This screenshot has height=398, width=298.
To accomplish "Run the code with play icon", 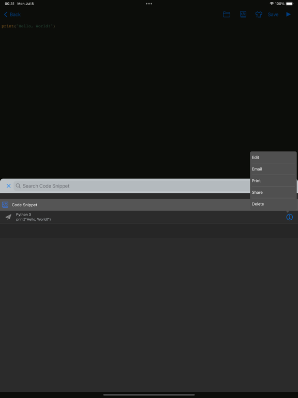I will click(x=288, y=15).
